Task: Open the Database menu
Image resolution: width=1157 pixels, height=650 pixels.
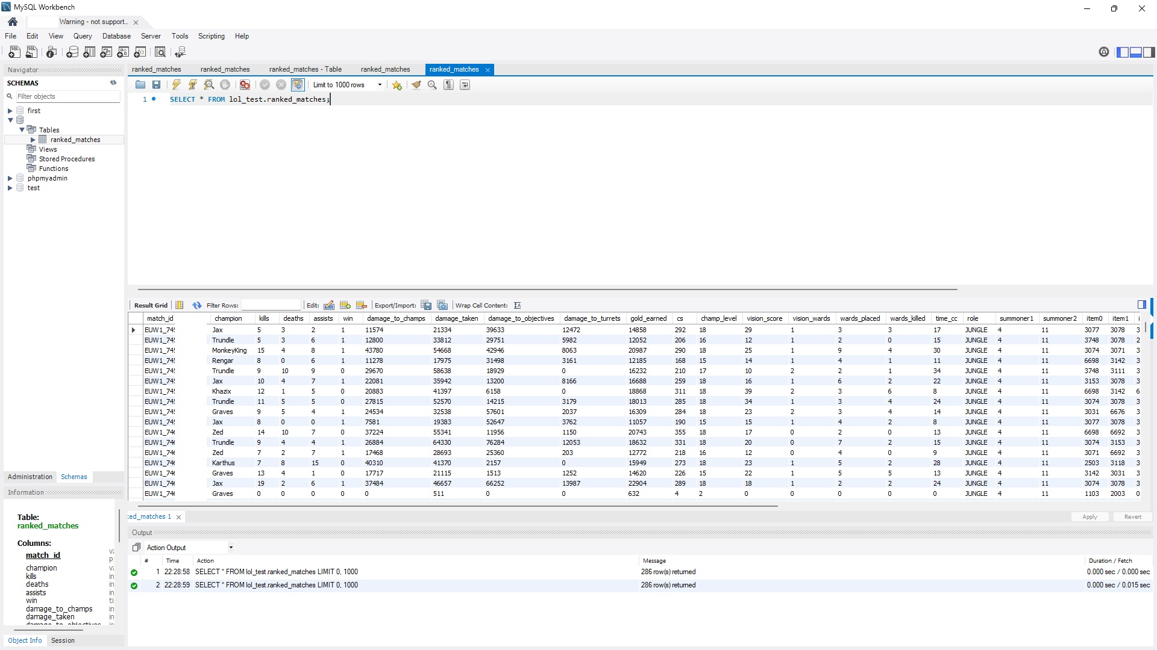Action: pos(116,36)
